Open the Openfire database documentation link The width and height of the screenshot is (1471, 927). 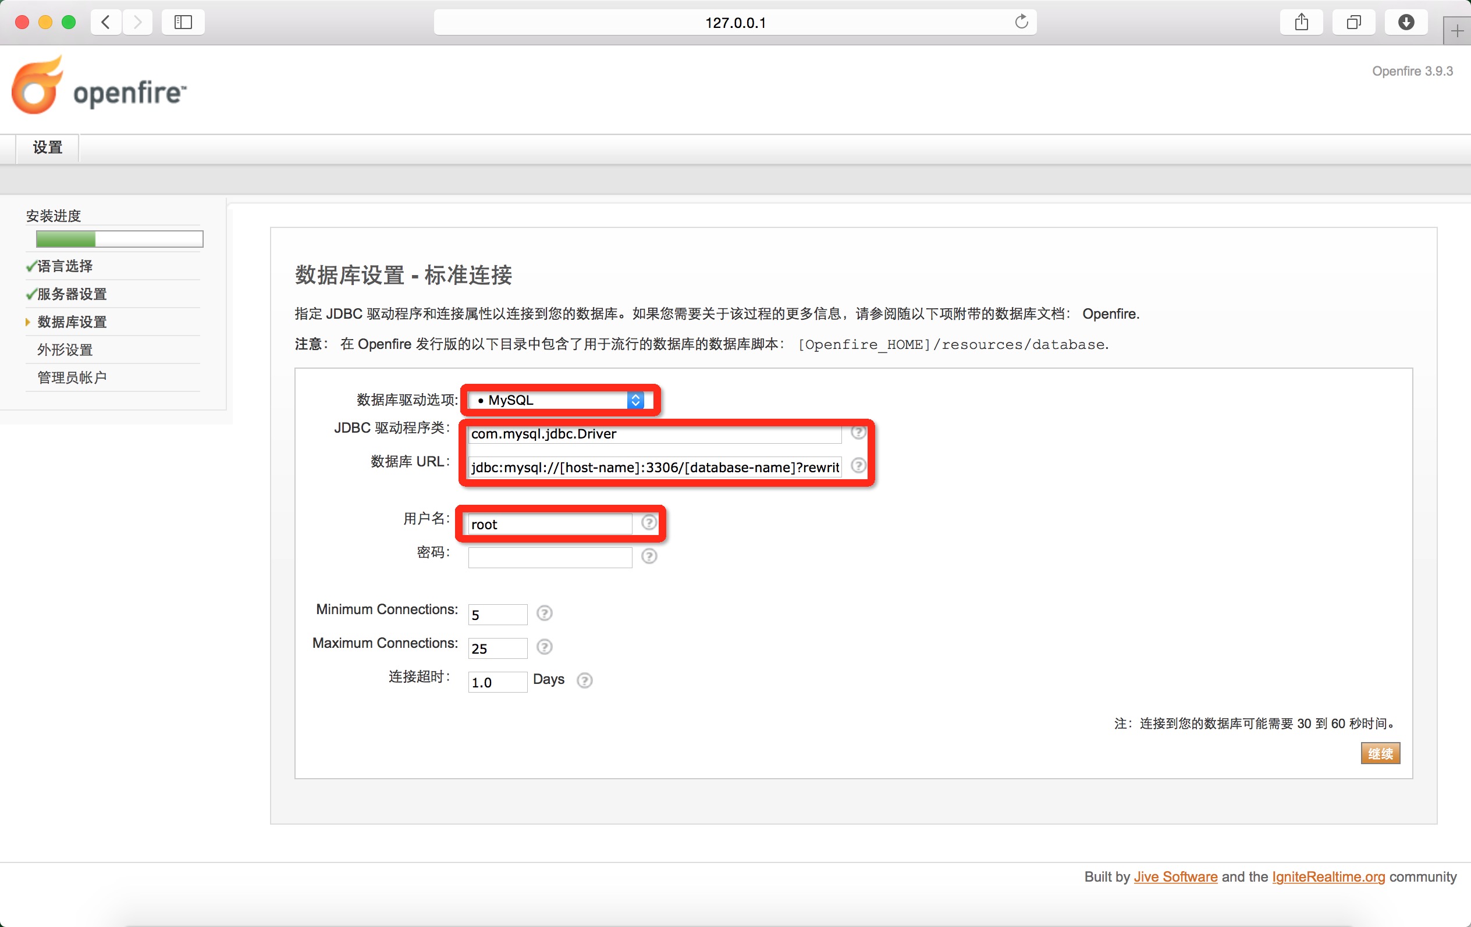tap(1110, 314)
